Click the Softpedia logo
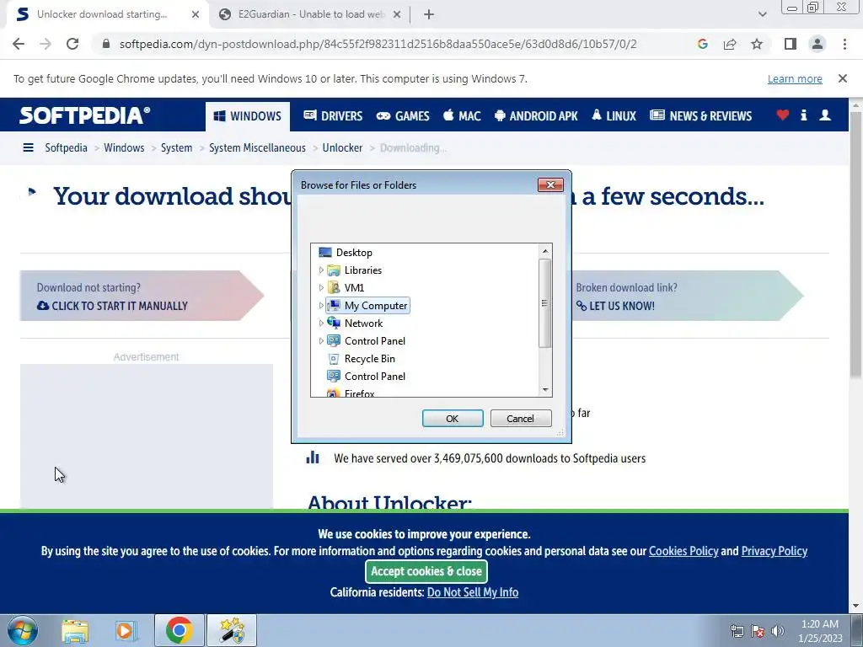The image size is (863, 647). [x=85, y=115]
